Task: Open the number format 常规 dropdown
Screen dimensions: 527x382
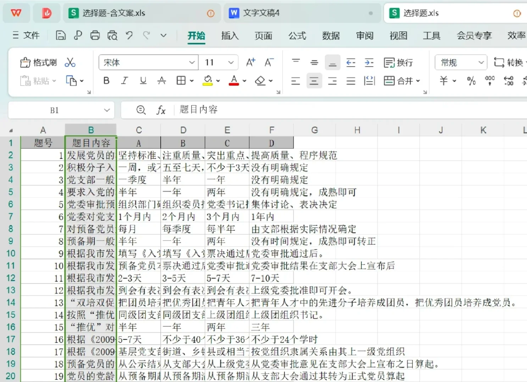Action: (481, 63)
